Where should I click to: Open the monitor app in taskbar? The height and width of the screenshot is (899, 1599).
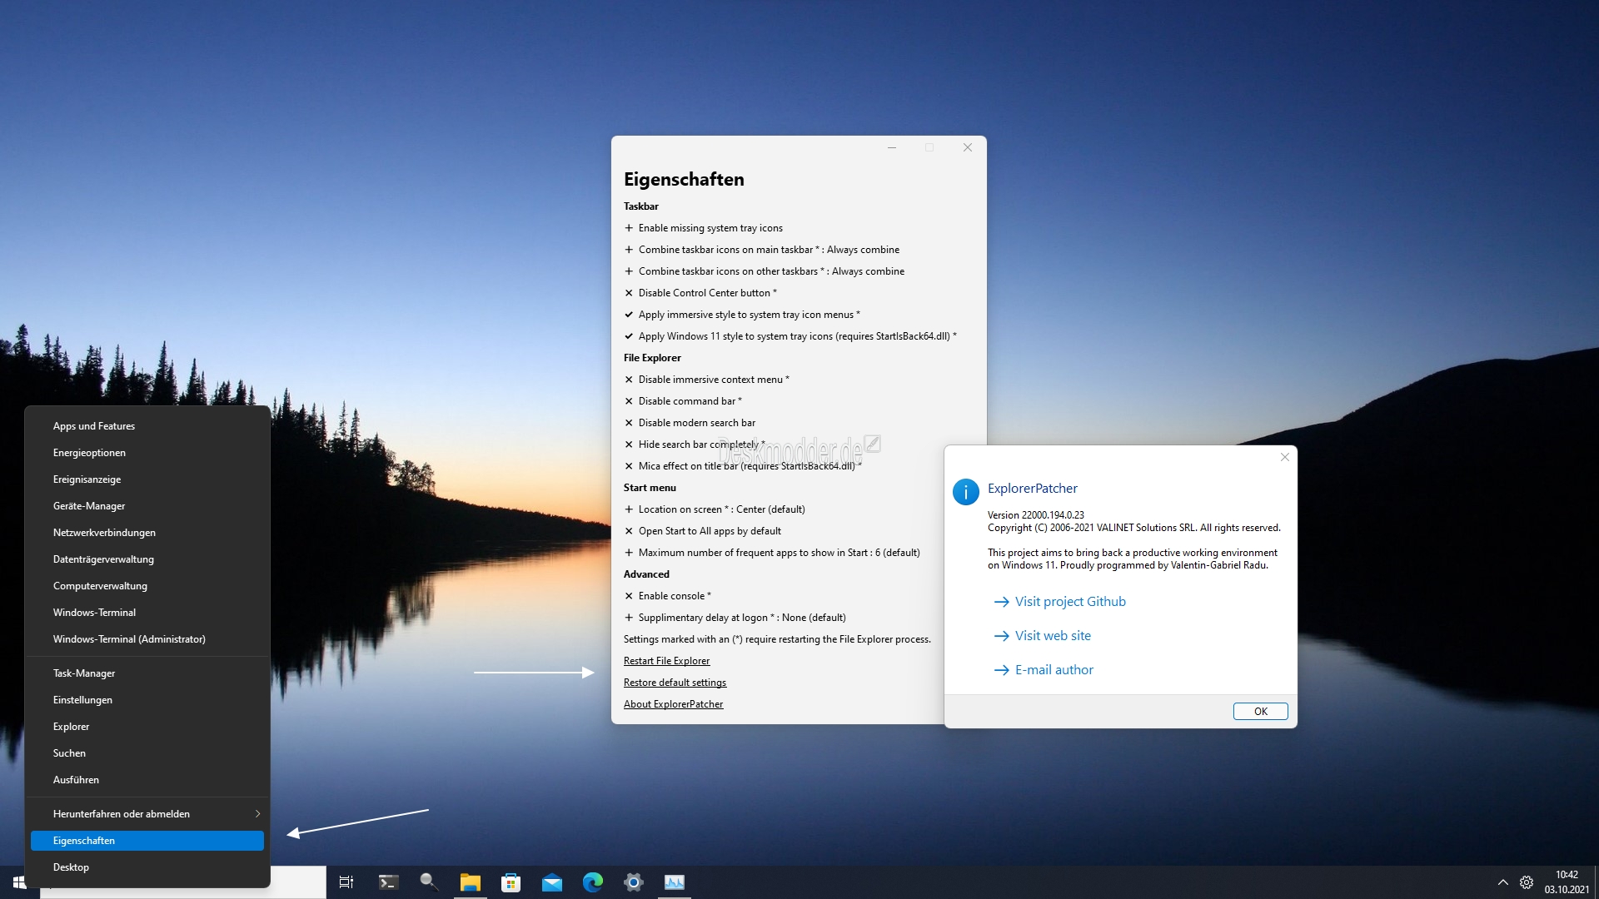click(x=675, y=882)
